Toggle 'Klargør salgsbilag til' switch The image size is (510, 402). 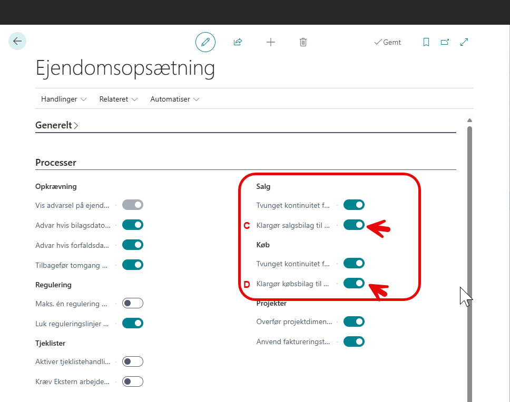(354, 225)
